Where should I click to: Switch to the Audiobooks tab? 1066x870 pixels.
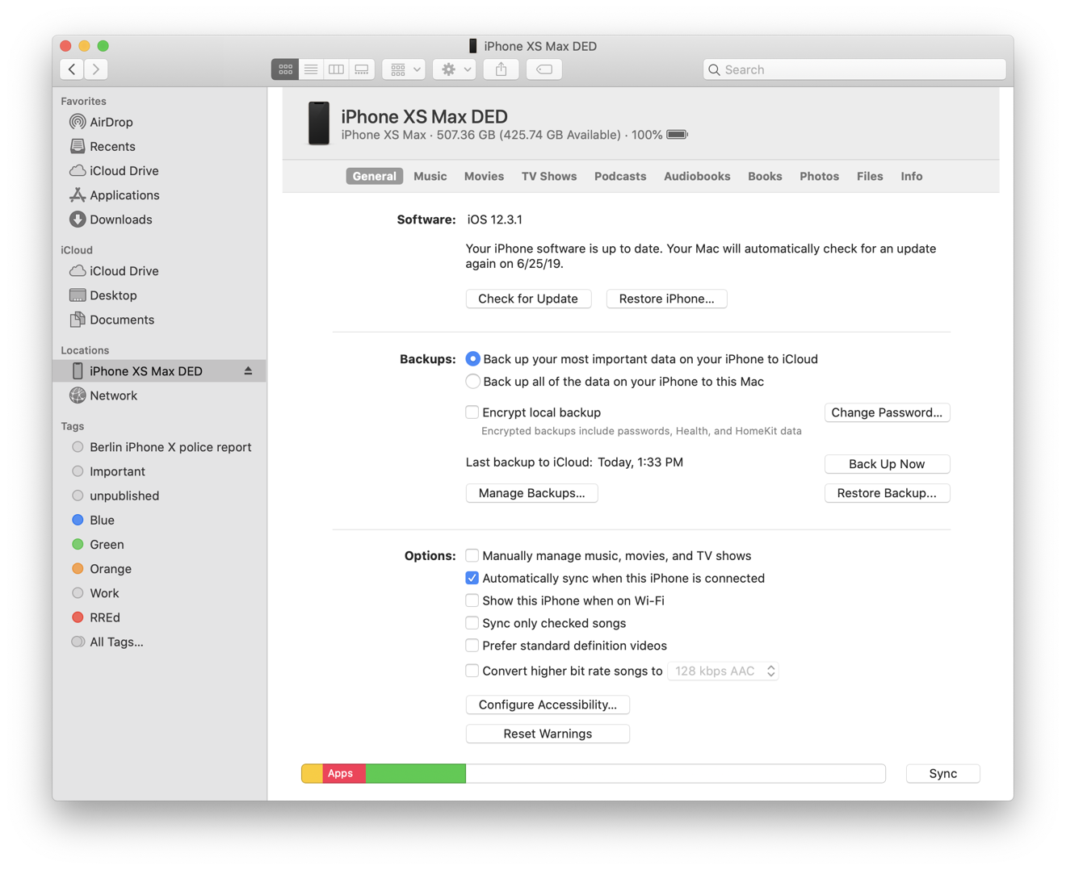(x=697, y=176)
